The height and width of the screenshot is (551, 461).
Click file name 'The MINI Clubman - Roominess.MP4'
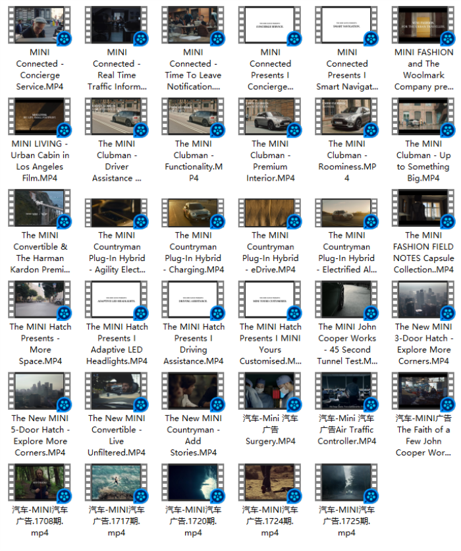click(x=347, y=161)
